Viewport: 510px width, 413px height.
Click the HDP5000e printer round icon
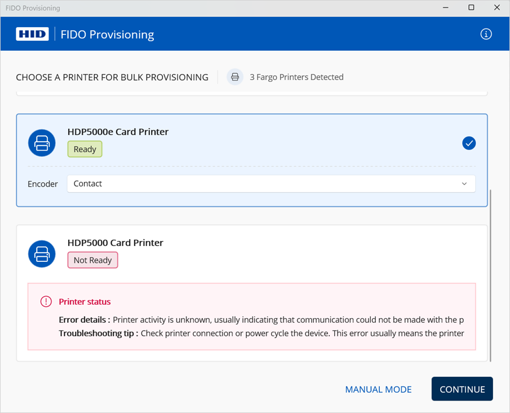click(42, 143)
